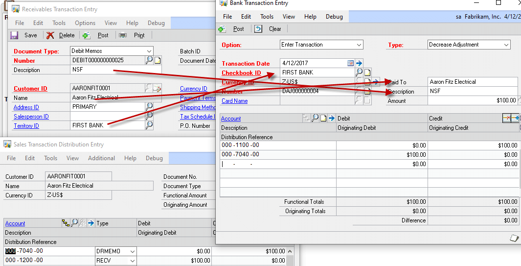Click the note icon next to Checkbook ID
The width and height of the screenshot is (521, 266).
pyautogui.click(x=367, y=73)
